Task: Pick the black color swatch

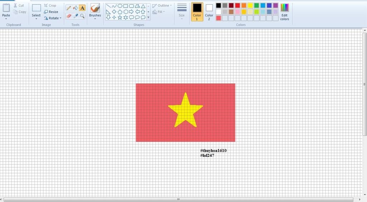Action: pos(218,5)
